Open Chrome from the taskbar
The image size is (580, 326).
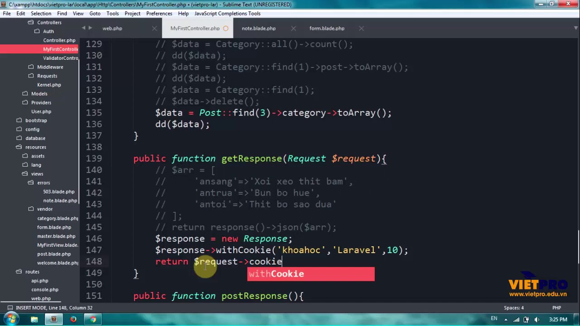tap(93, 319)
